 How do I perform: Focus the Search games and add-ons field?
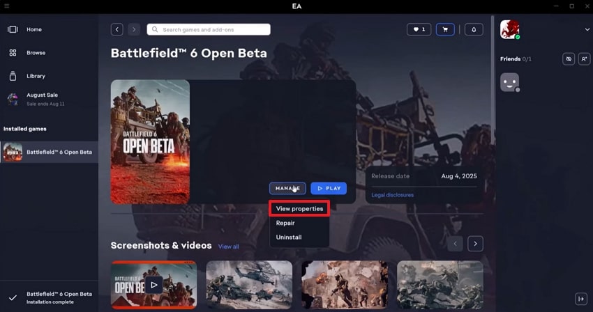[x=209, y=29]
